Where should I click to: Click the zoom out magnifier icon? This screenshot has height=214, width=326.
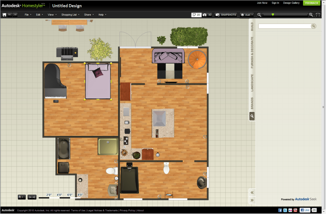pyautogui.click(x=259, y=15)
